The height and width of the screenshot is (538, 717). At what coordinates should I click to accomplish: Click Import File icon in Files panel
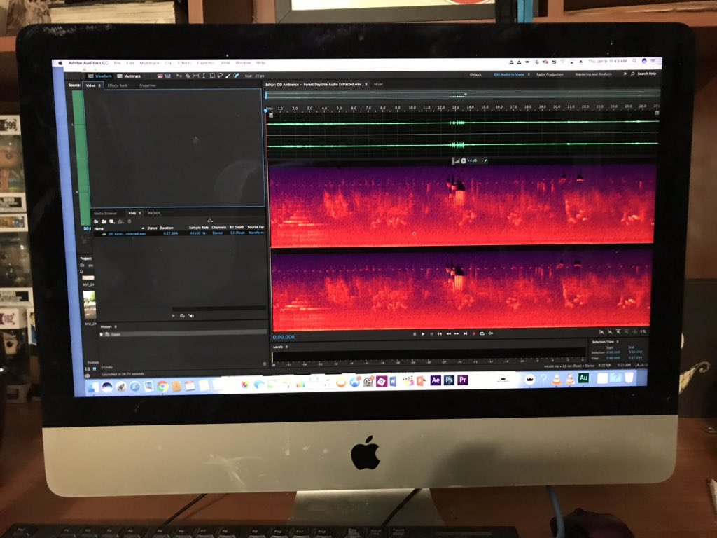coord(104,221)
